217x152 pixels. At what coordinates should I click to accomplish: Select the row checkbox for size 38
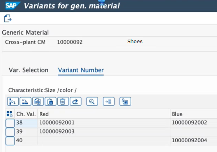click(10, 123)
